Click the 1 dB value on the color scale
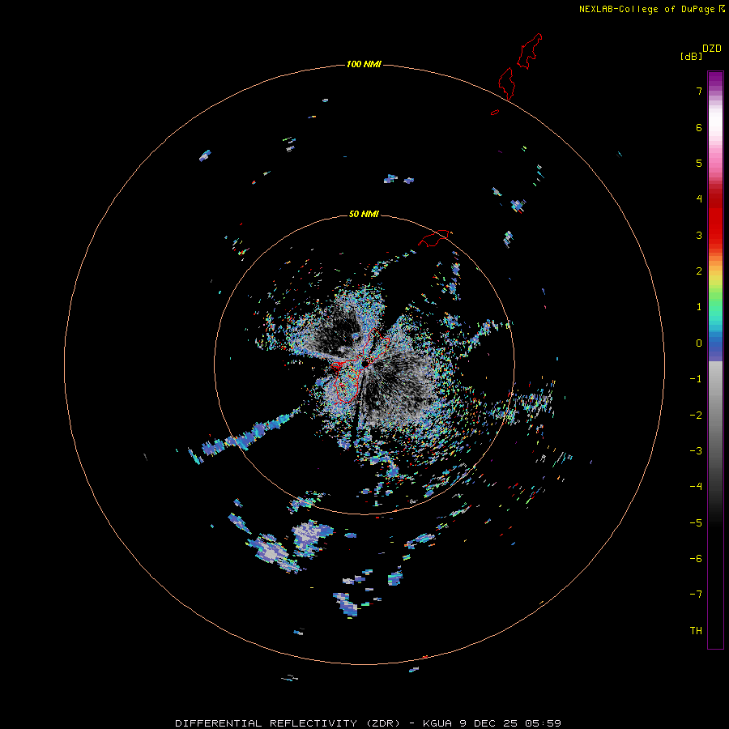 coord(699,307)
